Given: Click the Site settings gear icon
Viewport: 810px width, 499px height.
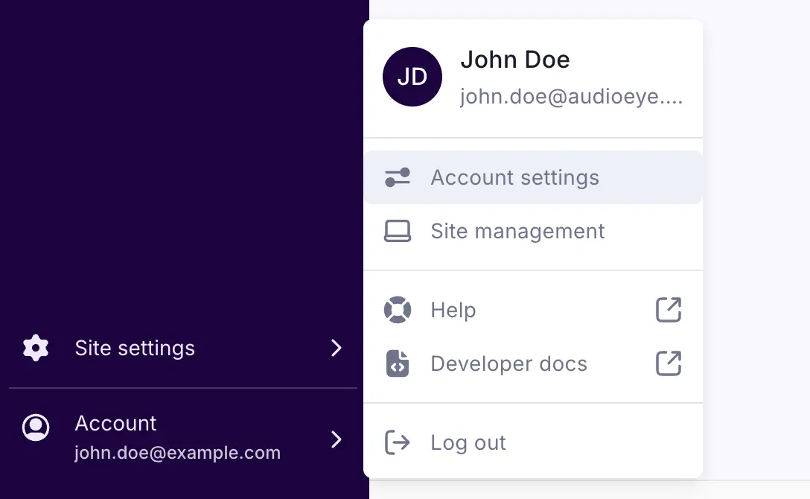Looking at the screenshot, I should (35, 348).
